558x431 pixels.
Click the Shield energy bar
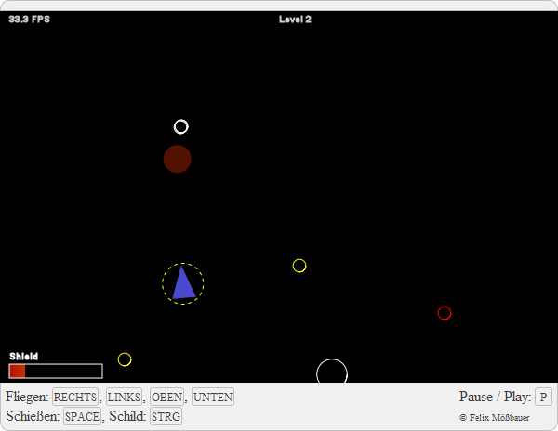(x=56, y=371)
